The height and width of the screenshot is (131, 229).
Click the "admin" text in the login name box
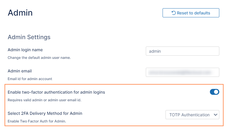tap(155, 51)
